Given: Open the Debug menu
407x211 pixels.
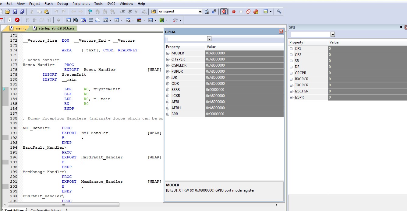Looking at the screenshot, I should 62,4.
